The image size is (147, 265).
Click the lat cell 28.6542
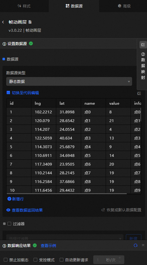pyautogui.click(x=68, y=121)
